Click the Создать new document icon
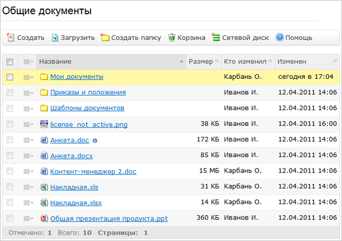This screenshot has height=241, width=342. point(10,38)
